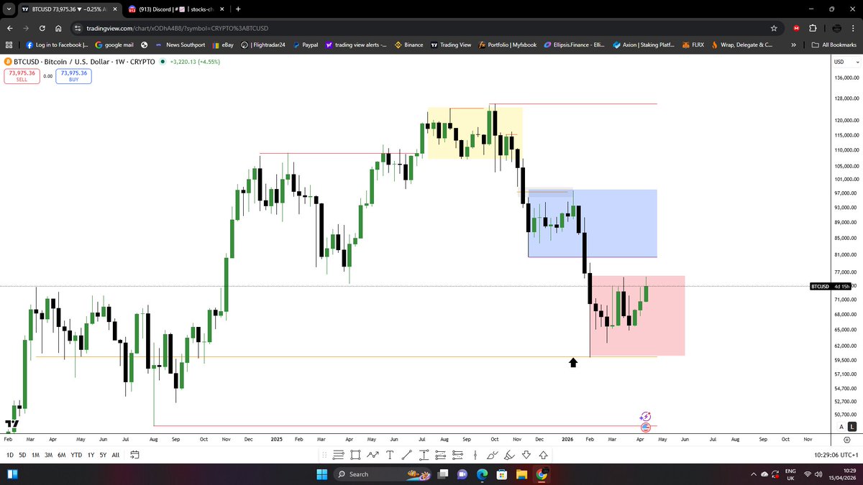Switch to the BTCUSD TradingView tab

click(68, 9)
